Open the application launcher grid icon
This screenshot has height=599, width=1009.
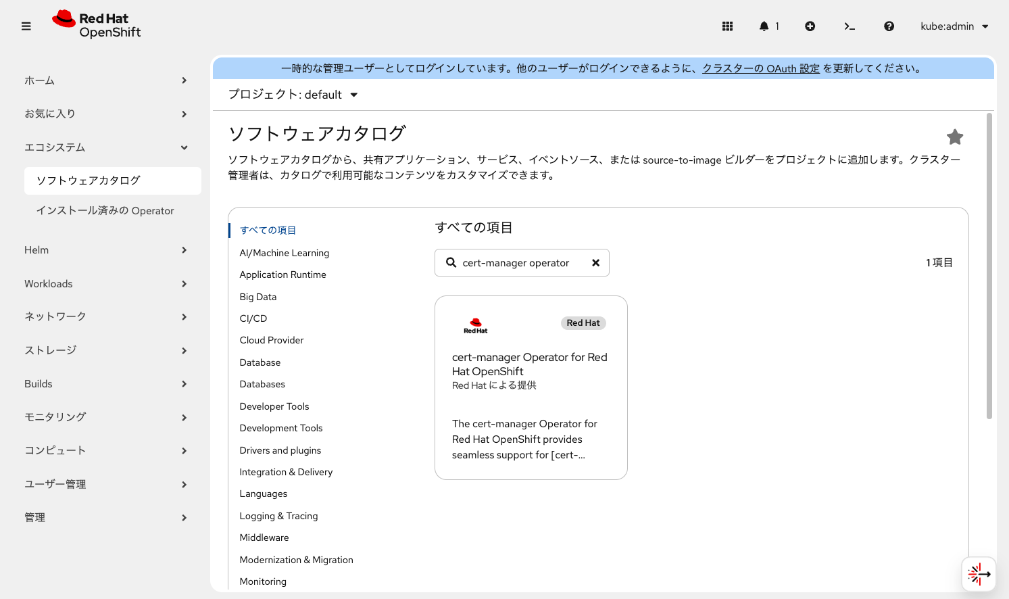(x=727, y=26)
